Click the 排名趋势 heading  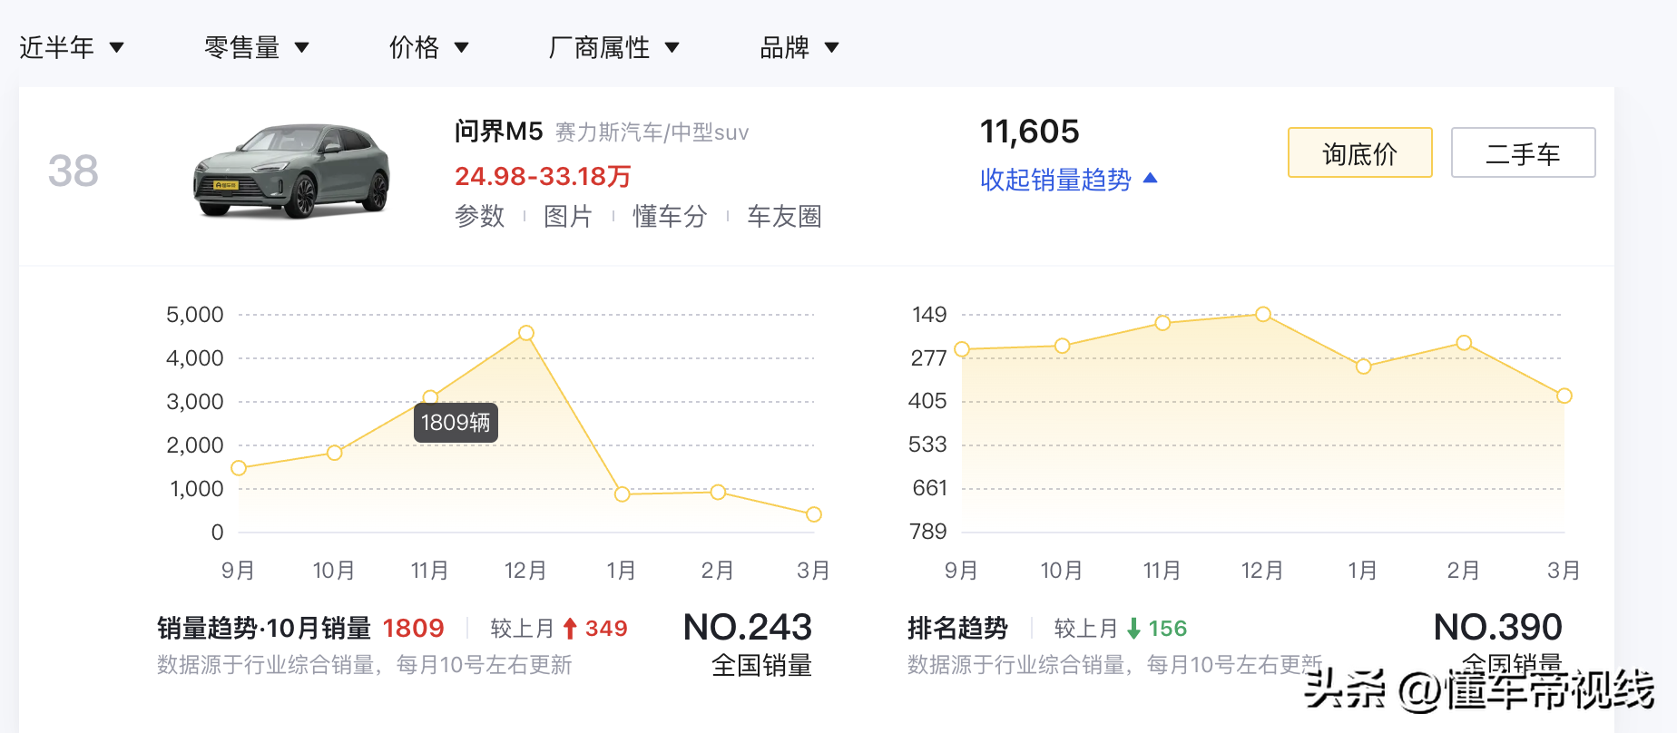click(x=957, y=629)
